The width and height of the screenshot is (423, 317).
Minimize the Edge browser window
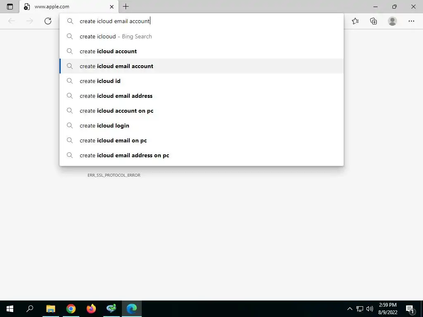coord(375,7)
